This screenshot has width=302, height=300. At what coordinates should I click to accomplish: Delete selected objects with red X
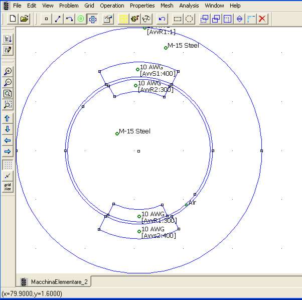click(262, 19)
